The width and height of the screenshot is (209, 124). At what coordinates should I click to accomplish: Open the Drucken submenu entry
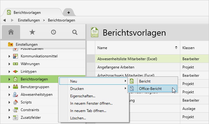[93, 88]
